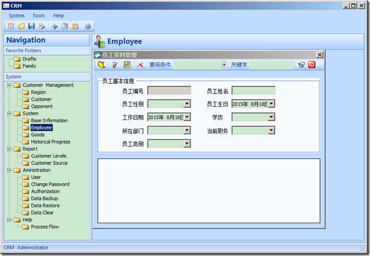Click the yellow add record icon in employee toolbar
Screen dimensions: 370x256
point(102,64)
